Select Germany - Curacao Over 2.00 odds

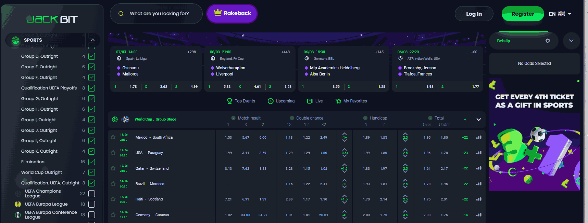point(427,215)
